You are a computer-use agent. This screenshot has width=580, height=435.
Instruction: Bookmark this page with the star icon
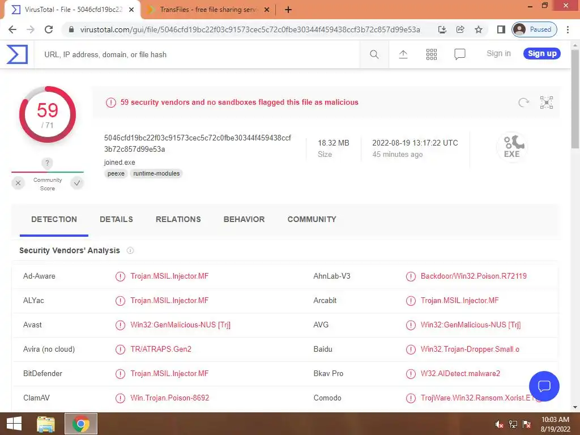coord(479,29)
